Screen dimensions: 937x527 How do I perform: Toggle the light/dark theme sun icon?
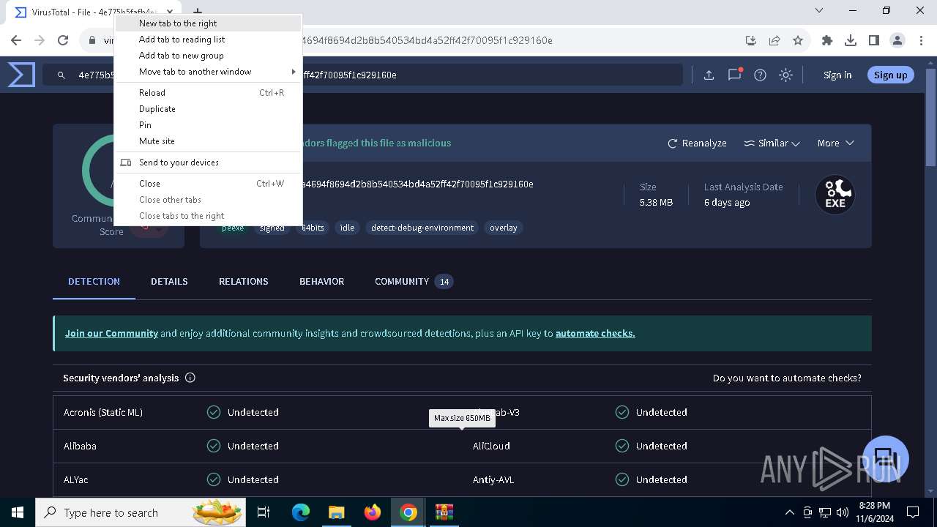tap(785, 75)
